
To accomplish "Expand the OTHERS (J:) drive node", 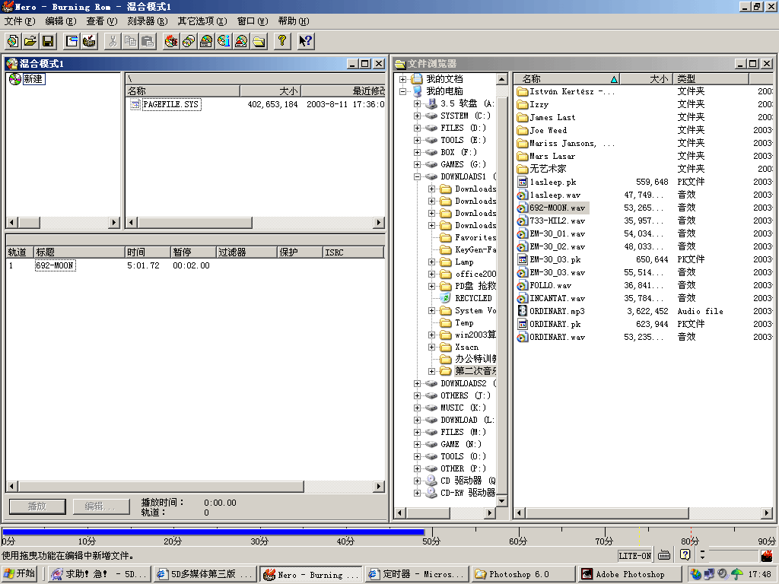I will 418,395.
